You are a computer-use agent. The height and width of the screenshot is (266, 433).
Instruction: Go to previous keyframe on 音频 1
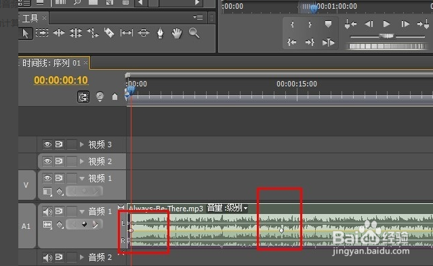click(73, 224)
